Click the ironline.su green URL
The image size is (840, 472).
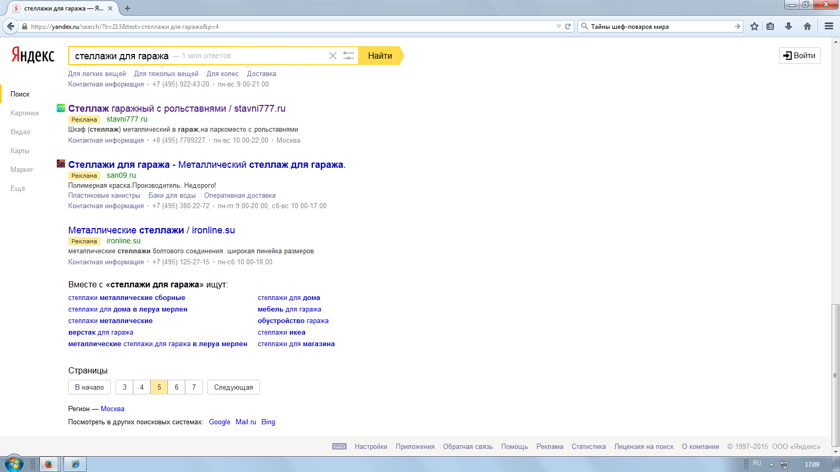(x=123, y=241)
